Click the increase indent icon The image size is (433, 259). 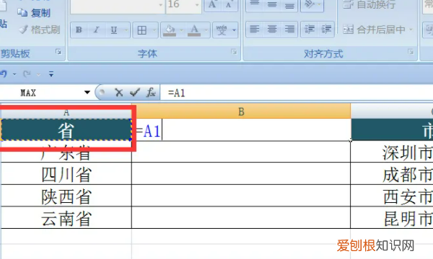(326, 29)
